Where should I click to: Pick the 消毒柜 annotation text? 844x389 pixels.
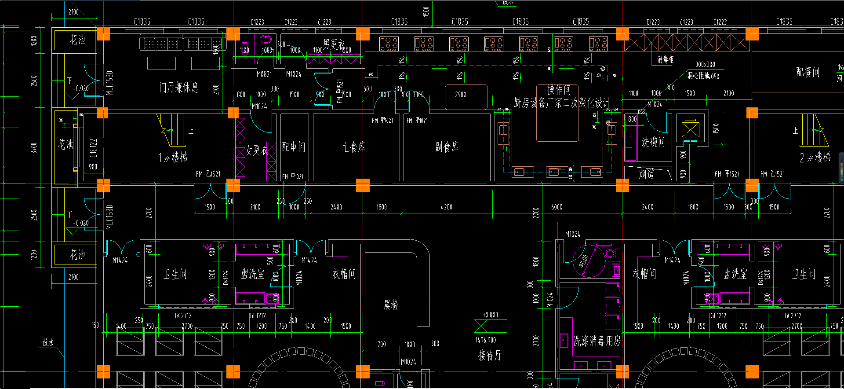[665, 59]
